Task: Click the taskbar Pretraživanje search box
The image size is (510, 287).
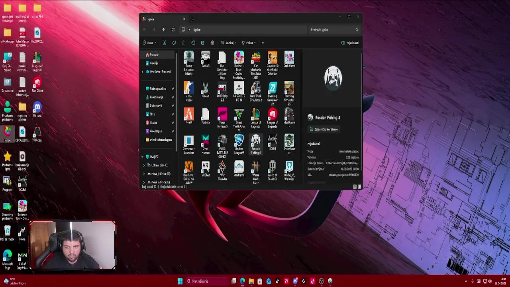Action: pos(206,281)
